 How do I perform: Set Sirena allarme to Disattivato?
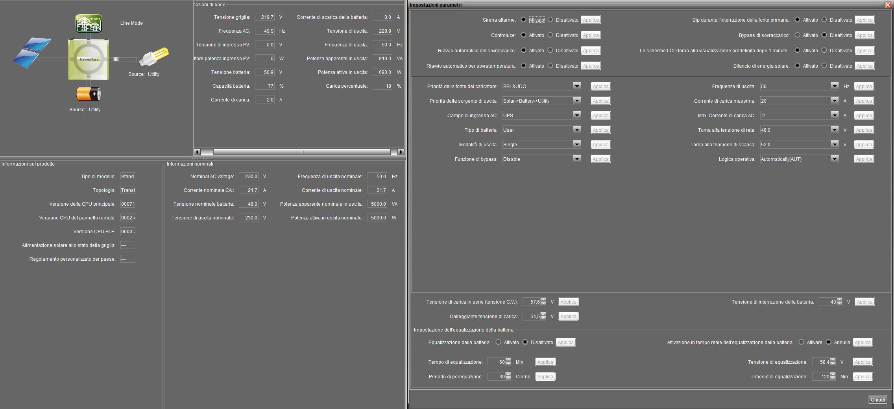pyautogui.click(x=550, y=20)
